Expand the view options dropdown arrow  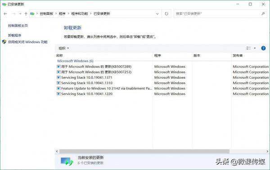pos(255,48)
